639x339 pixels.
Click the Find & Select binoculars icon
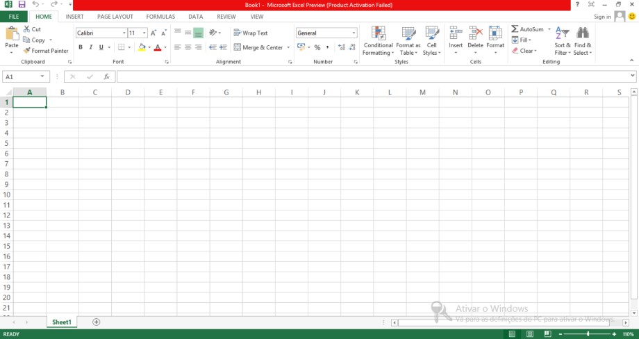582,33
